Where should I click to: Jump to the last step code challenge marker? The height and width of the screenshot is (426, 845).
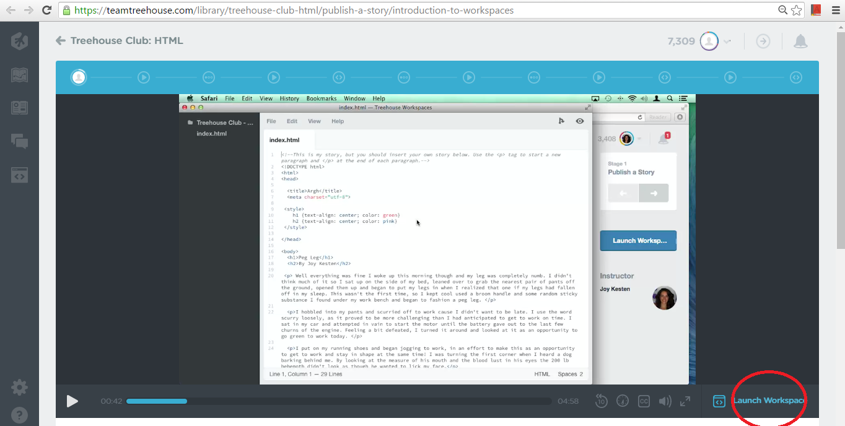click(796, 77)
